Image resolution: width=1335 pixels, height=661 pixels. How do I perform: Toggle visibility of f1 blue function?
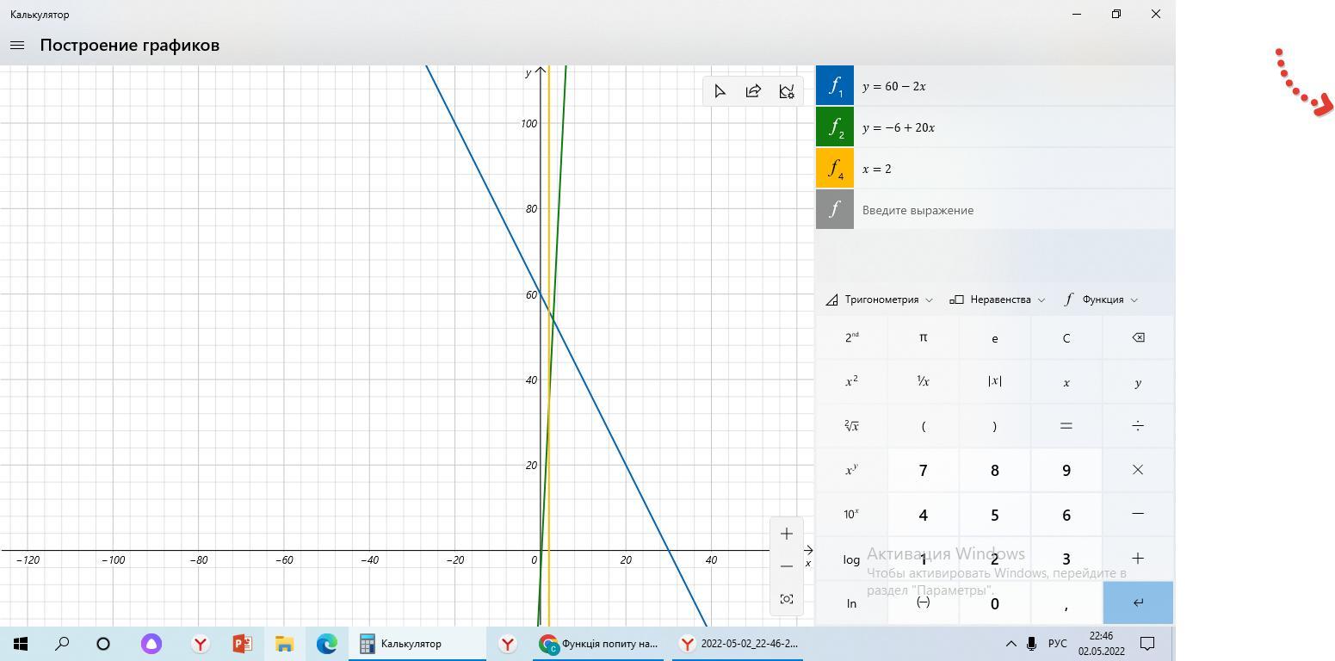(x=835, y=86)
